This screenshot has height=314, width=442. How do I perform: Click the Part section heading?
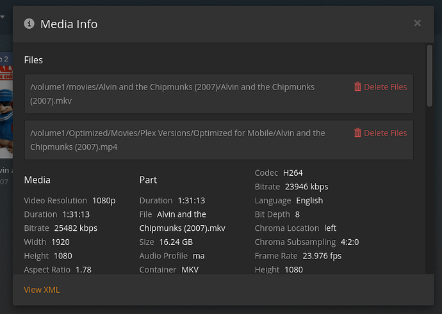coord(148,180)
